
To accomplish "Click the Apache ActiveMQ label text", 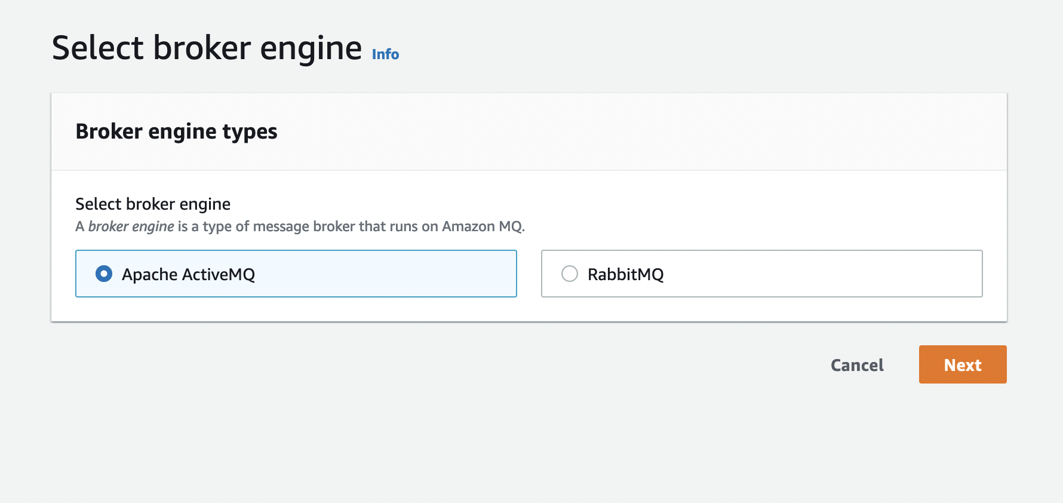I will pos(188,274).
